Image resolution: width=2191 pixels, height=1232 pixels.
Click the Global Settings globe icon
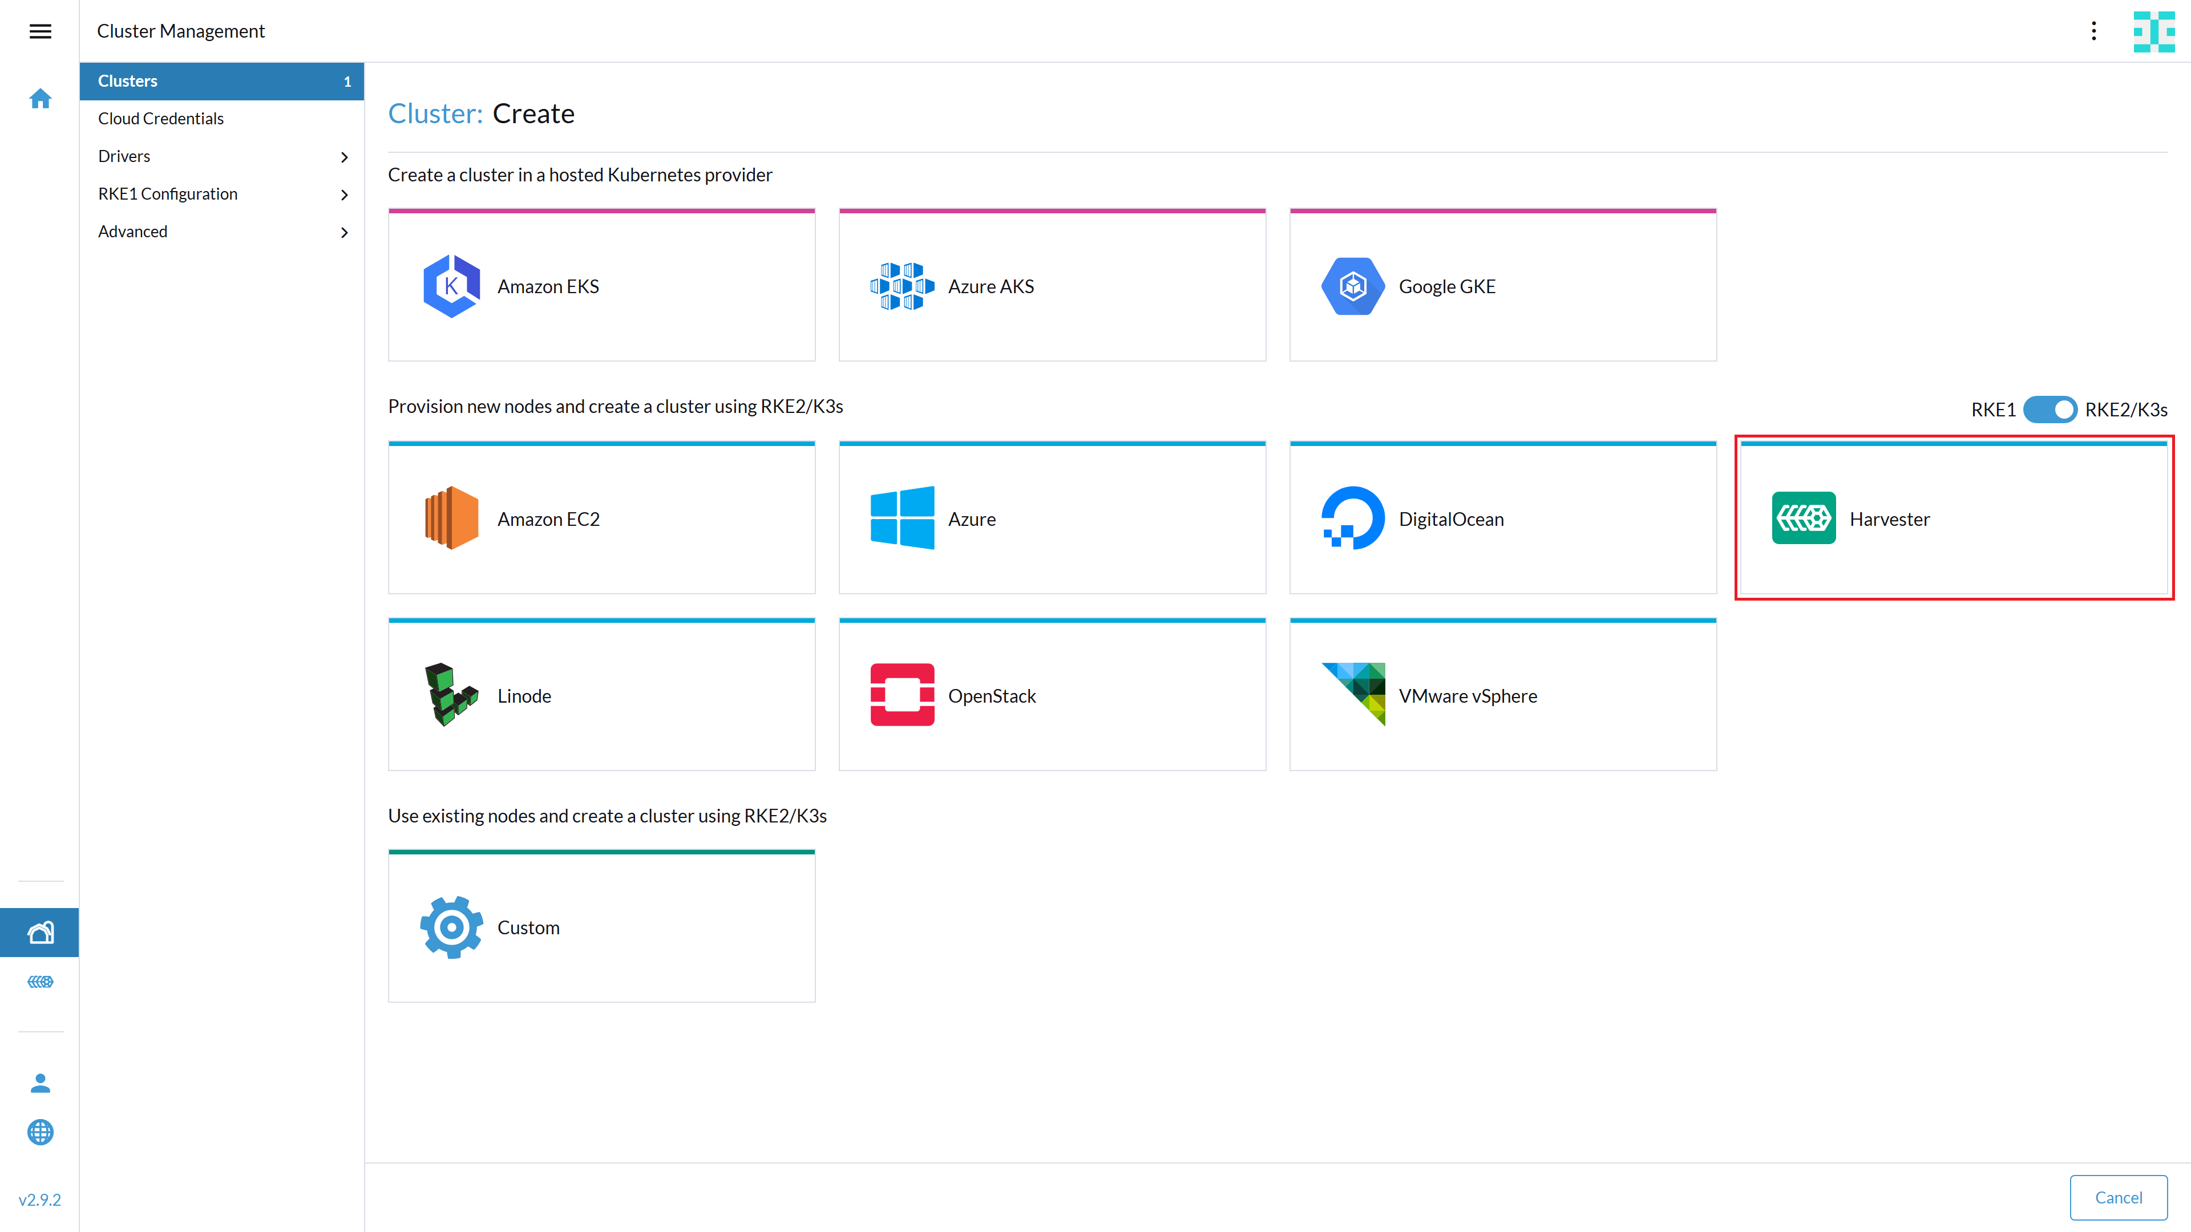pos(40,1132)
